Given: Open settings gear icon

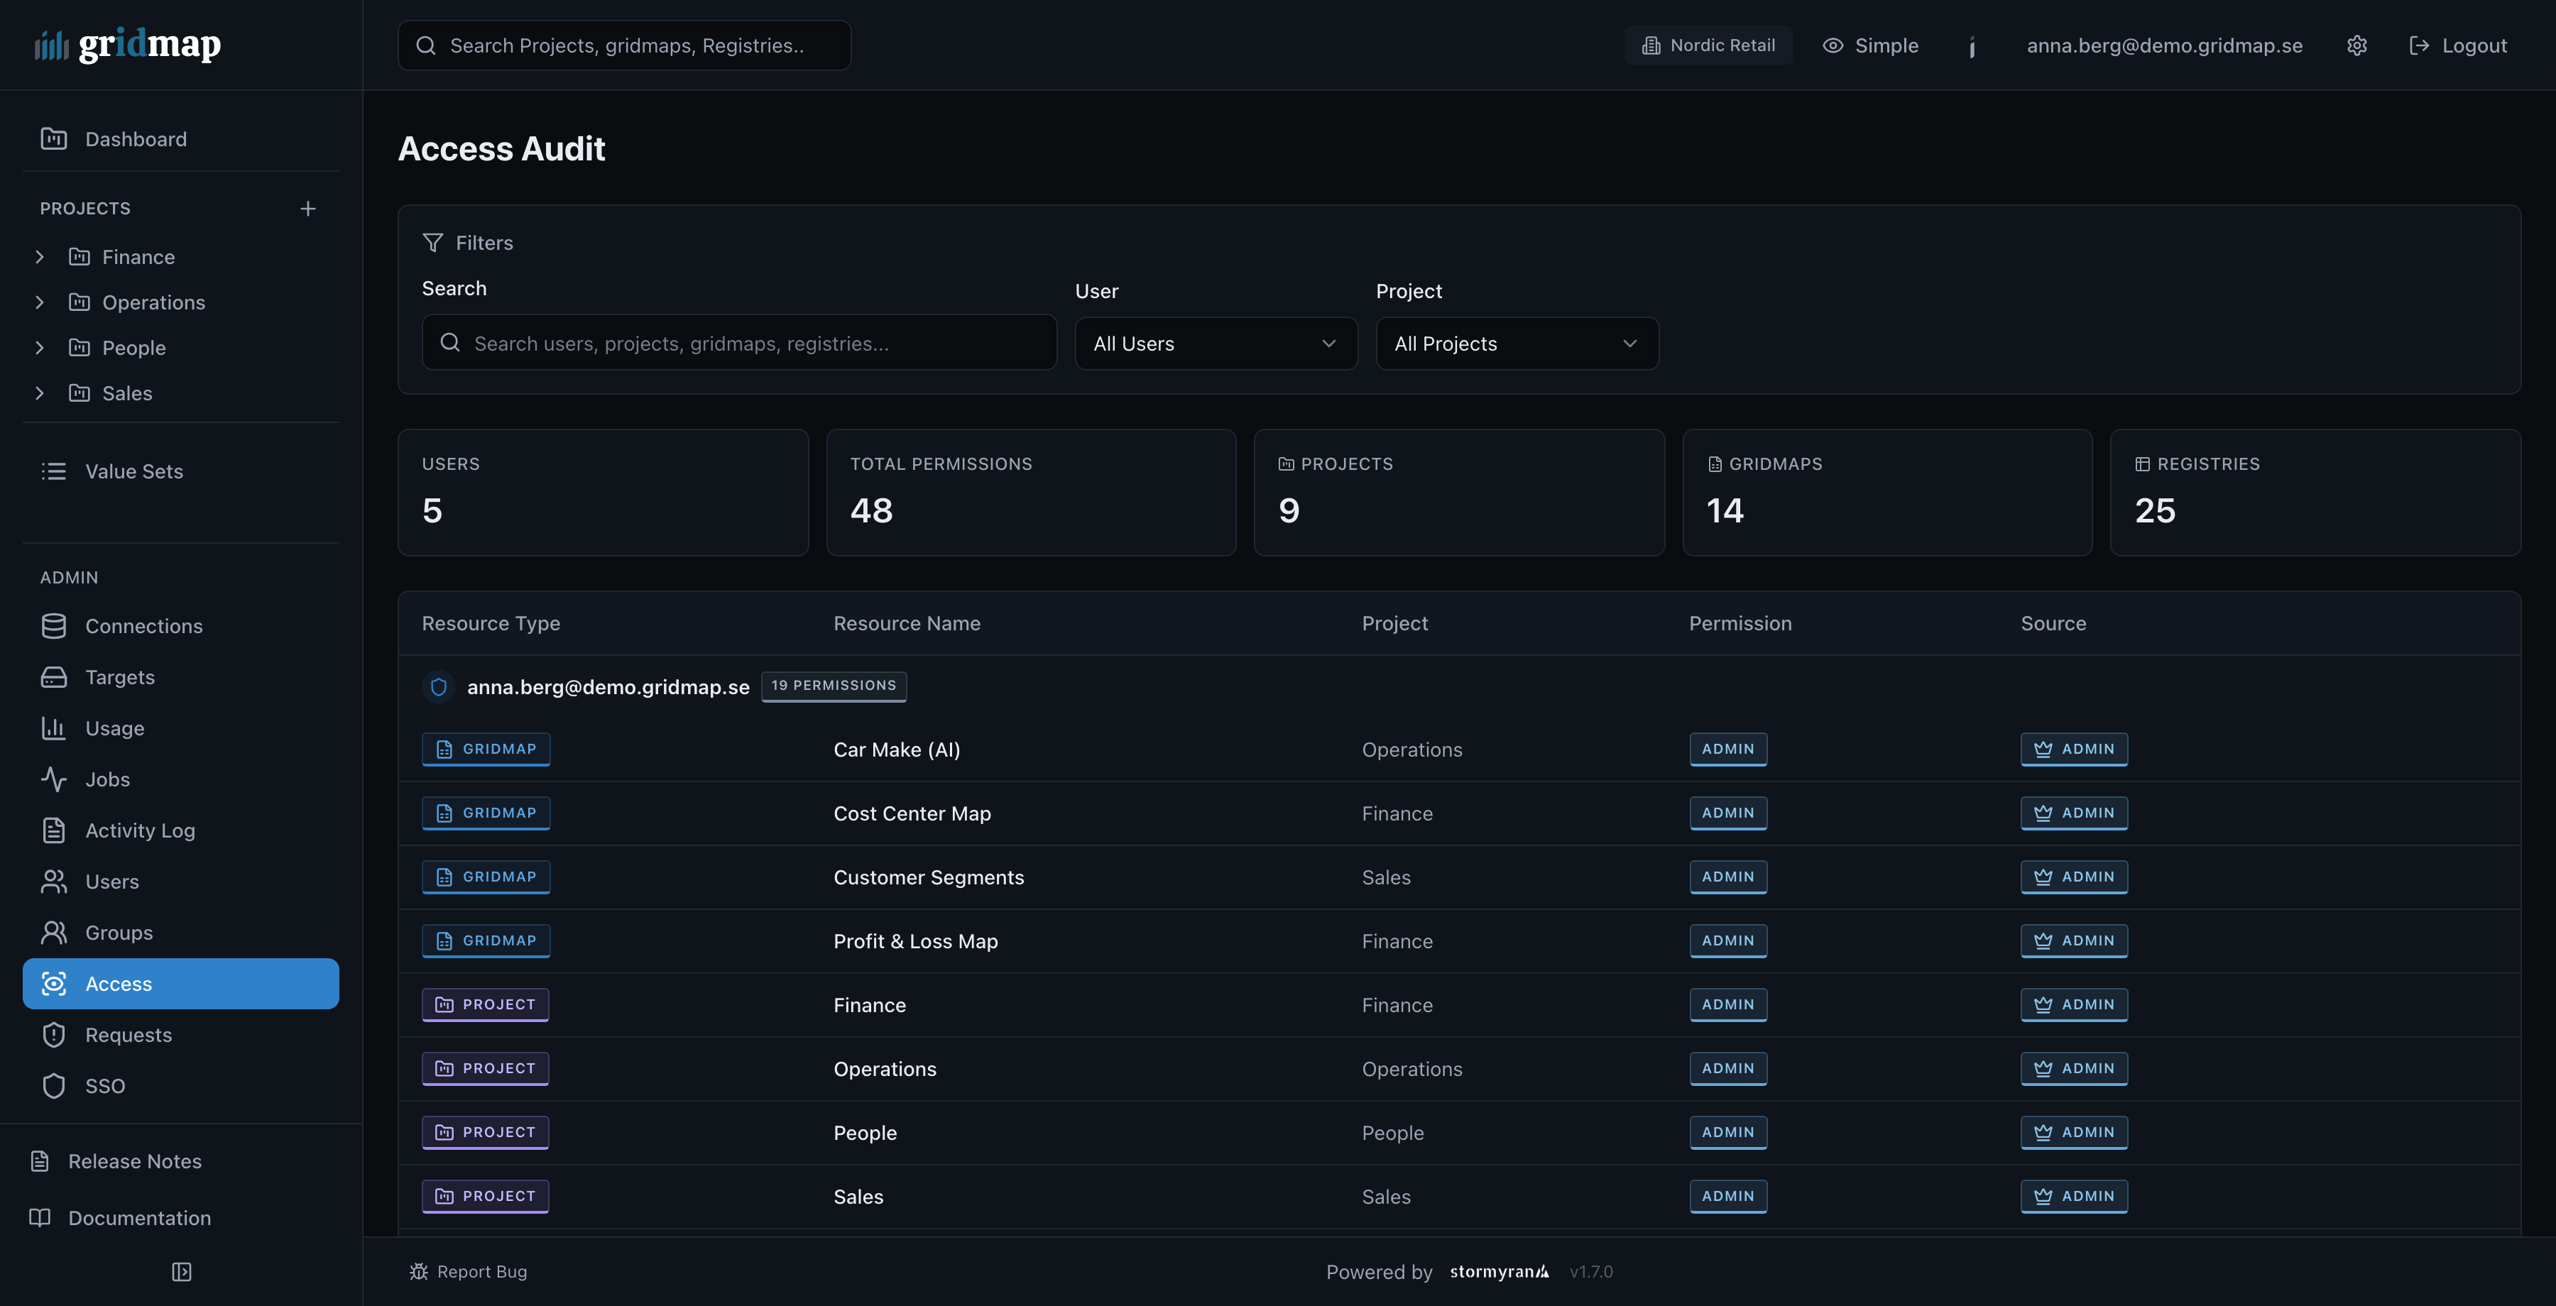Looking at the screenshot, I should tap(2356, 45).
